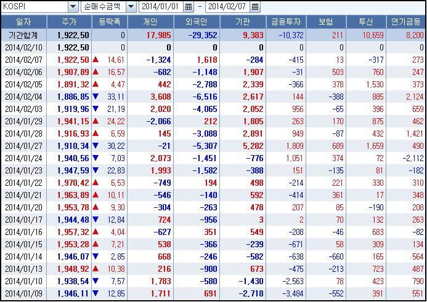Click the 연기금등 total value 8,200
Viewport: 427px width, 302px height.
(x=415, y=35)
